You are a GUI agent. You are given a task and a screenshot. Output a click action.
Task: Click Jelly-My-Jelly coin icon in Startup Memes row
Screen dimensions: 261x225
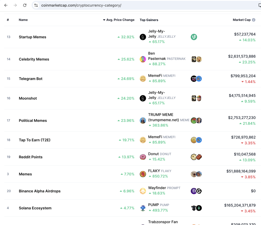point(143,37)
